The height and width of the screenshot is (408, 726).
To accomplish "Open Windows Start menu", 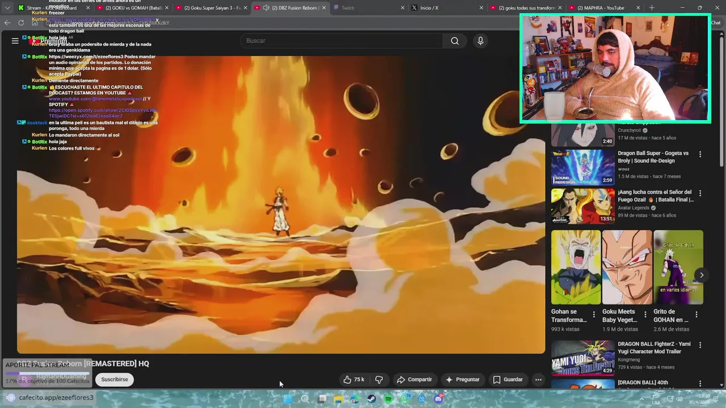I will pyautogui.click(x=288, y=399).
